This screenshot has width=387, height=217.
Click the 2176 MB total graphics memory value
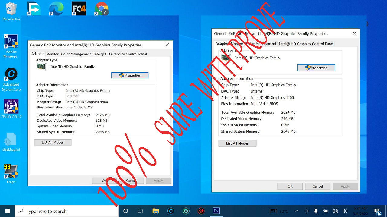point(102,115)
